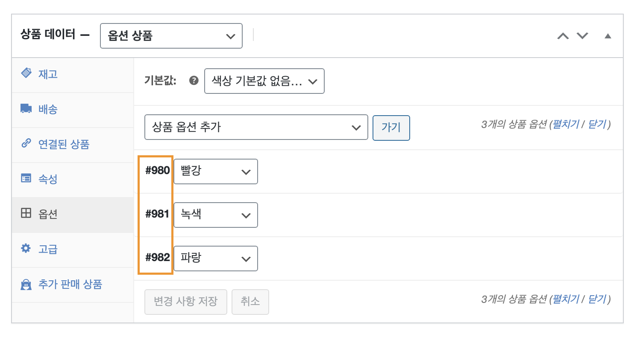Click the 재고 inventory tag icon
The image size is (634, 337).
[x=26, y=73]
